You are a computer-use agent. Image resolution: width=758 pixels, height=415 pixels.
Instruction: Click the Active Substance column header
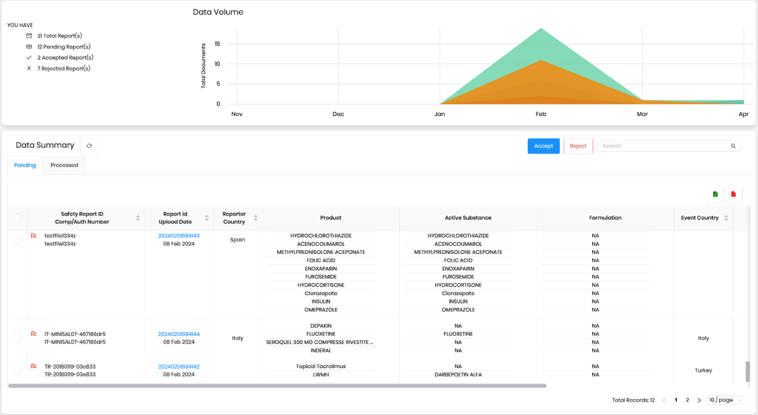pyautogui.click(x=468, y=218)
